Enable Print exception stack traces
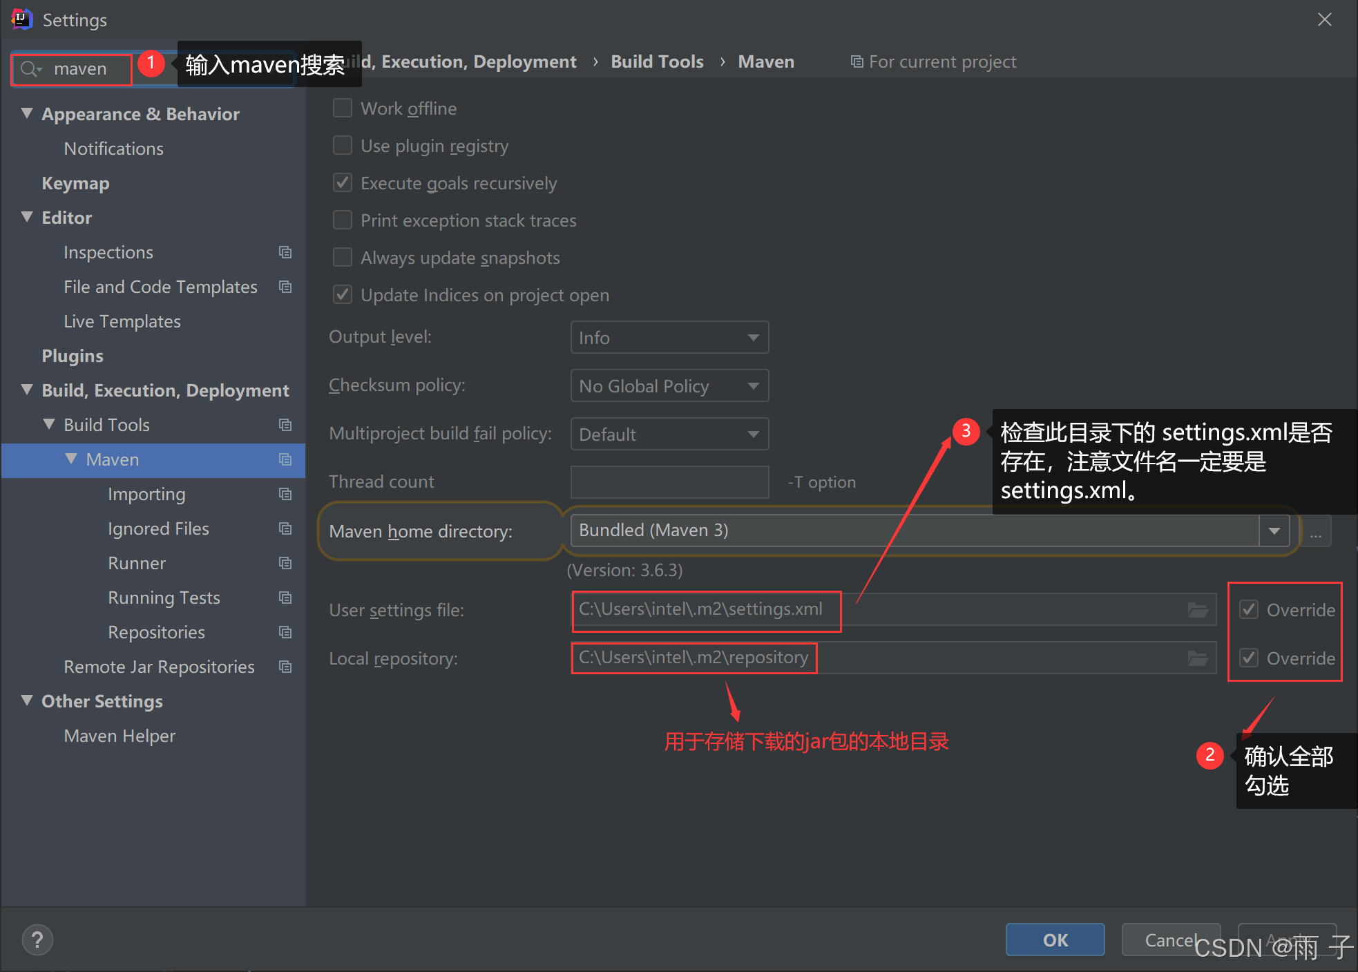 coord(343,220)
